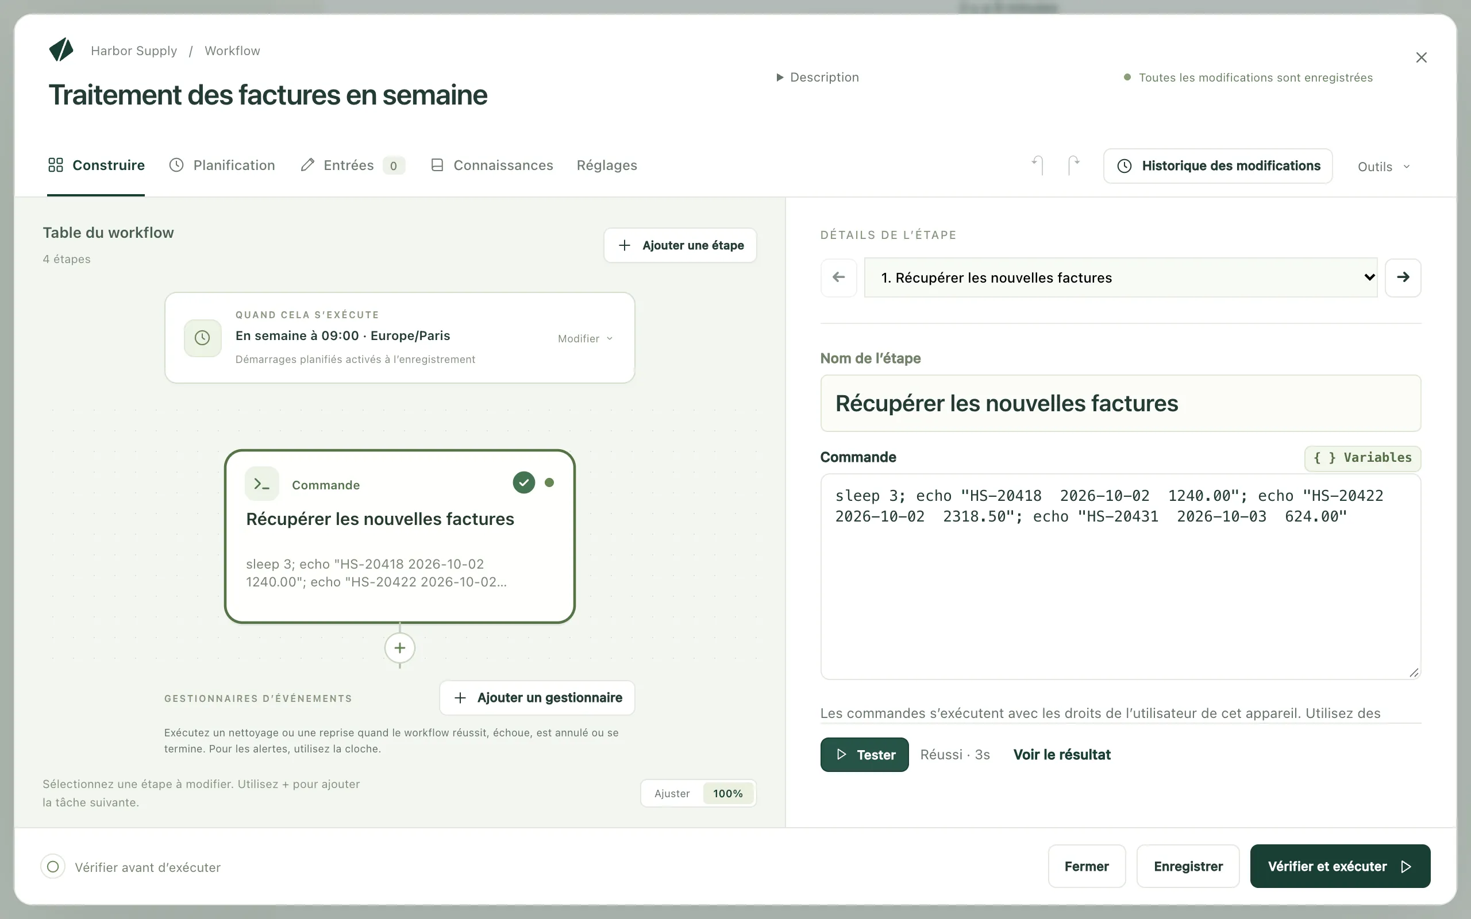Open Voir le résultat link
Viewport: 1471px width, 919px height.
tap(1062, 755)
